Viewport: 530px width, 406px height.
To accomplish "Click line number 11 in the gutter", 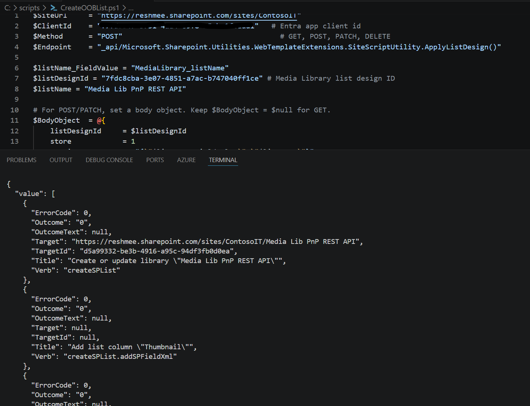I will pos(14,120).
